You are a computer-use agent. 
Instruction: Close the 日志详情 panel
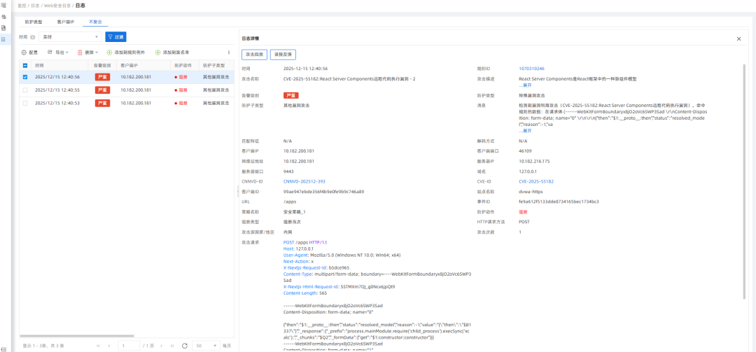738,39
